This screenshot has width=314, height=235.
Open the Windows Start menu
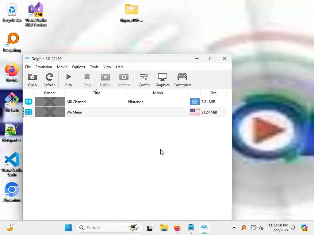click(68, 228)
